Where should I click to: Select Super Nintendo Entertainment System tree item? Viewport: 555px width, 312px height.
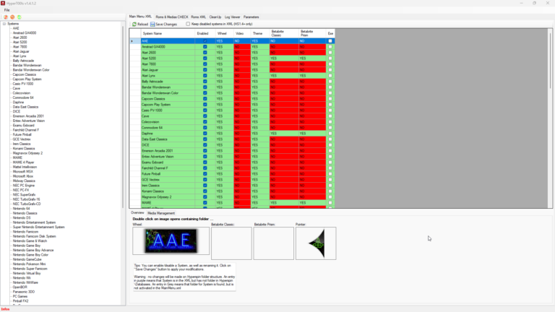click(x=38, y=227)
